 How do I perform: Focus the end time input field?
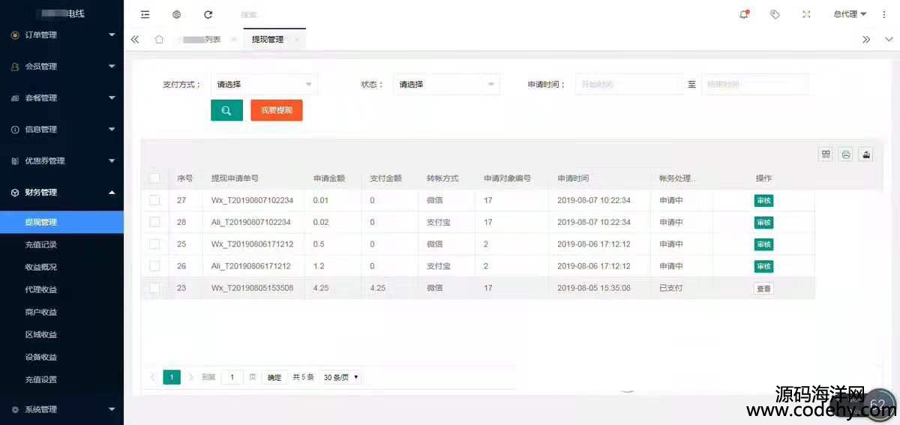[x=755, y=85]
